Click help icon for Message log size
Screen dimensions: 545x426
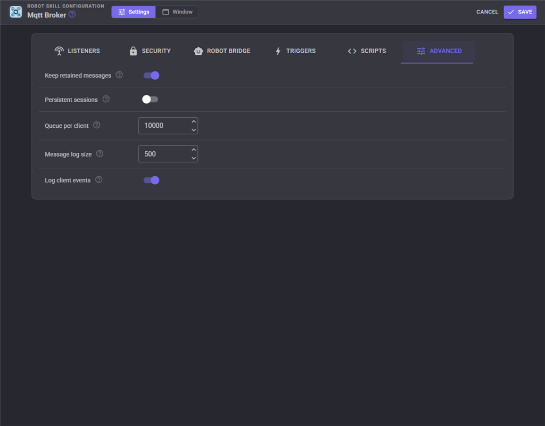point(100,154)
